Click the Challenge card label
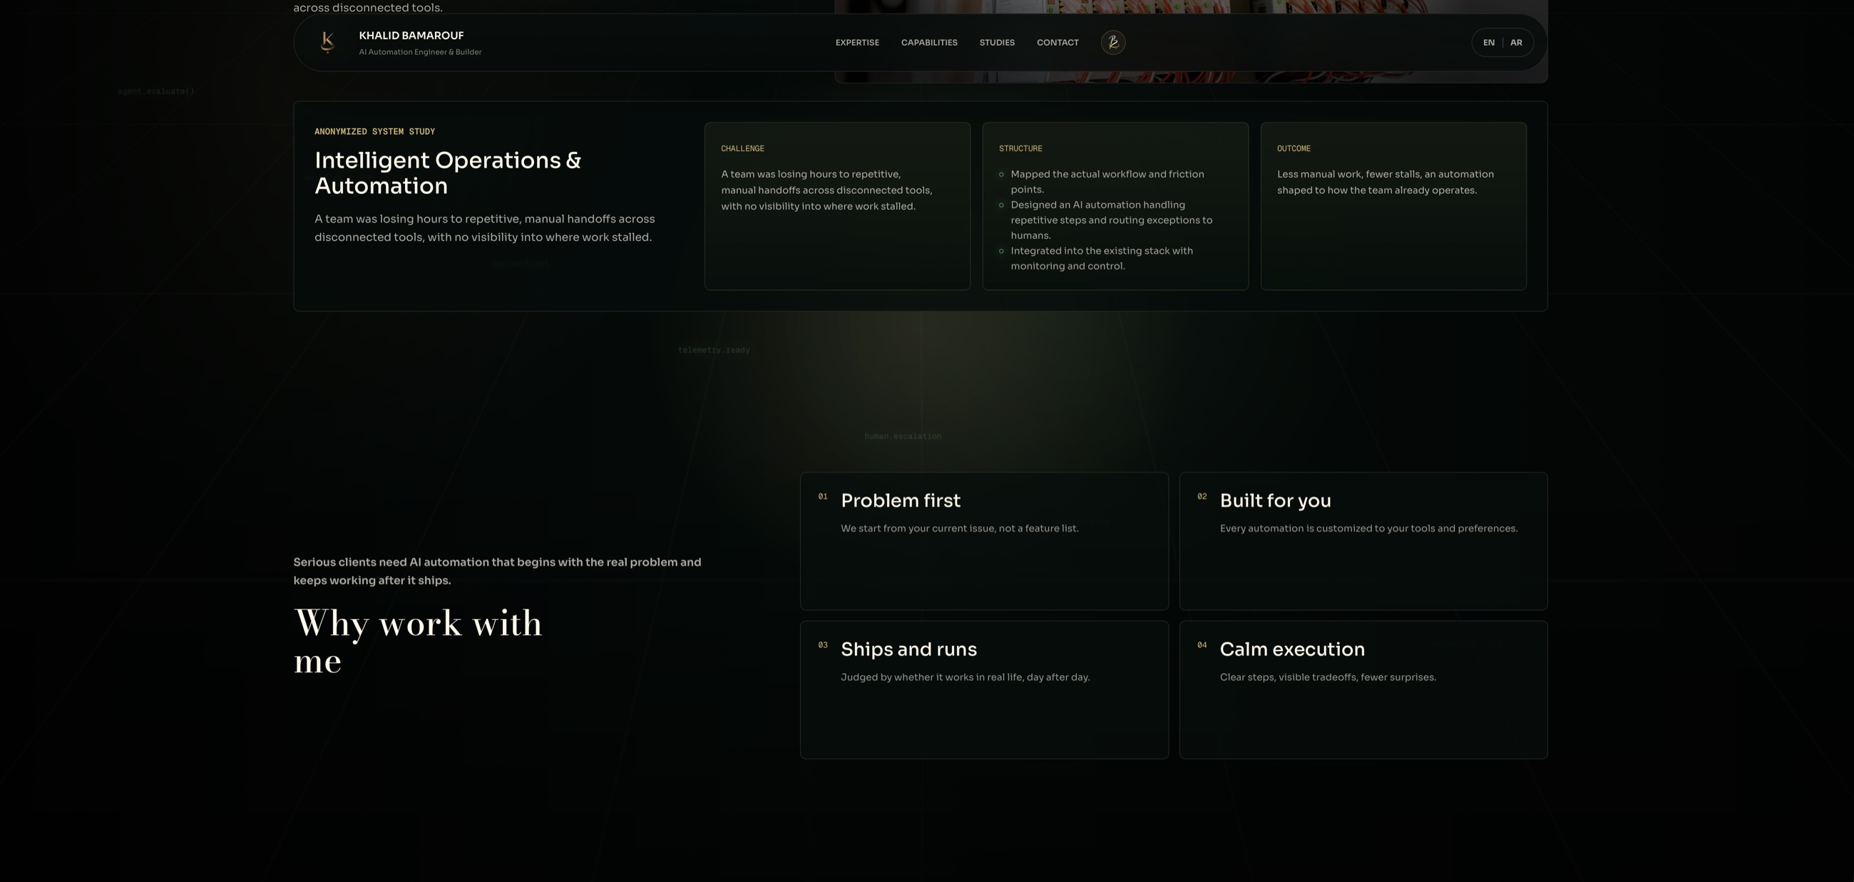Viewport: 1854px width, 882px height. (743, 148)
